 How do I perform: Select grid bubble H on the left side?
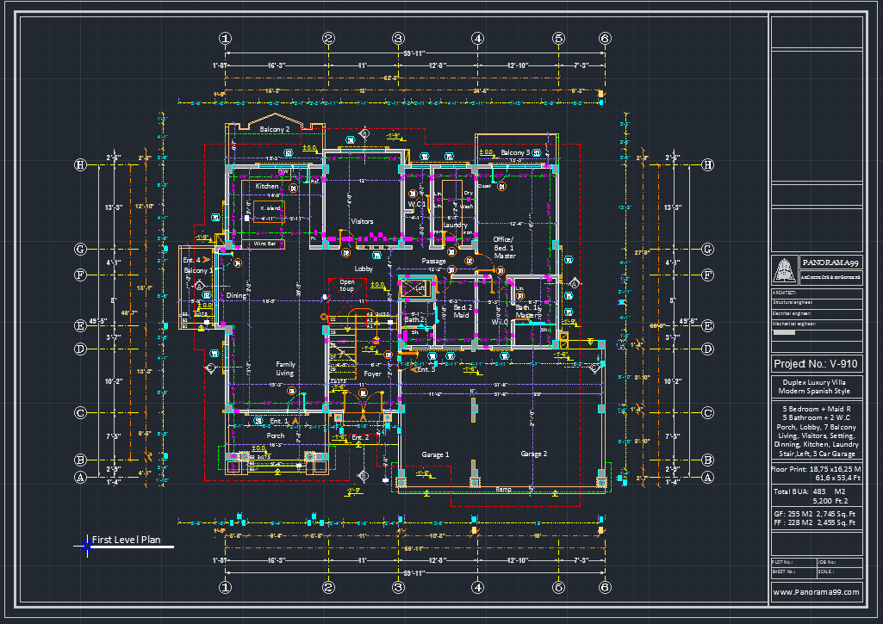click(x=80, y=165)
